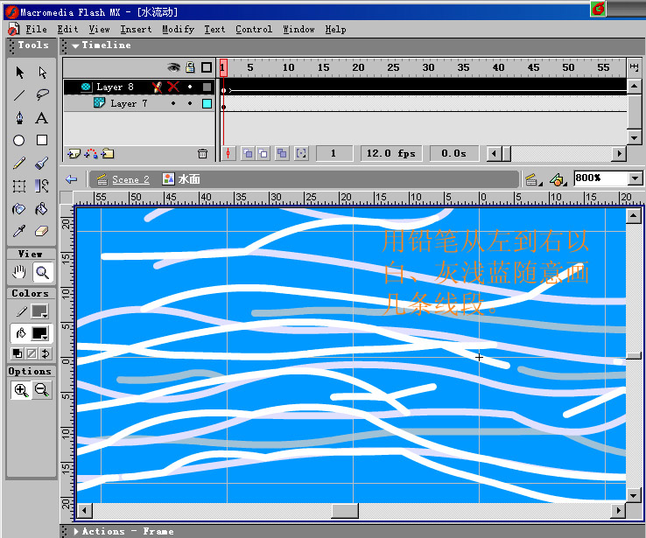Select the Text tool

coord(41,118)
